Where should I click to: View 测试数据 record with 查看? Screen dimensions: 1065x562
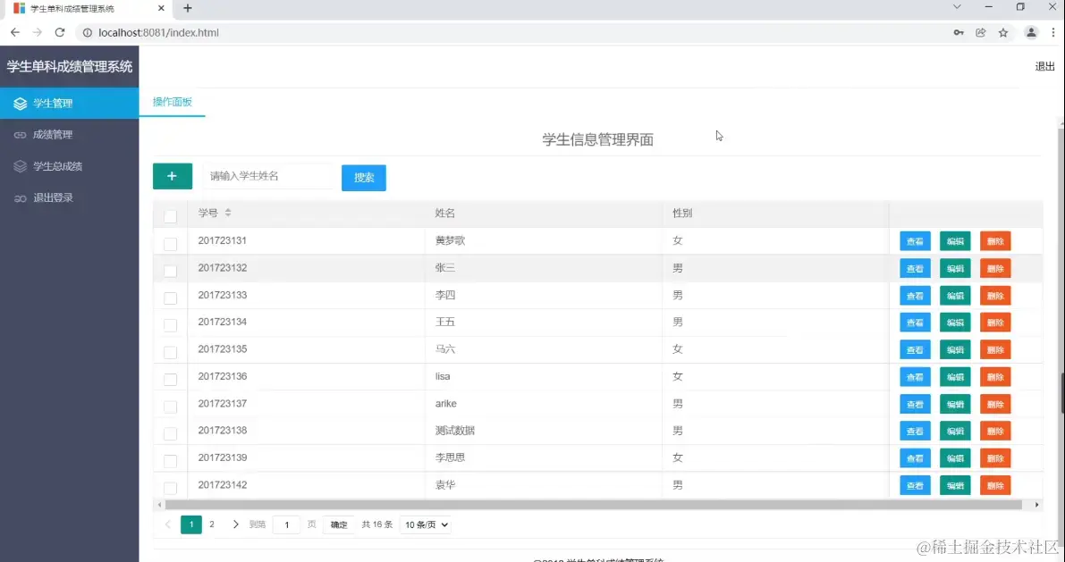tap(915, 431)
